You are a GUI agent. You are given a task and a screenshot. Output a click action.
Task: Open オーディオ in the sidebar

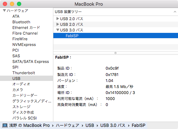click(21, 84)
